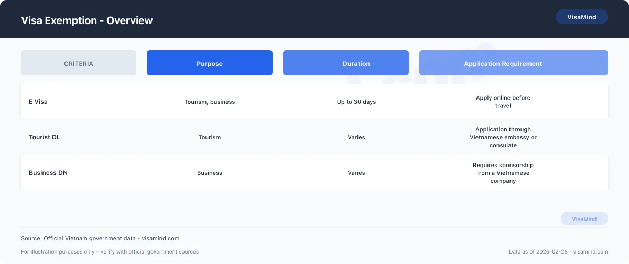Click the CRITERIA column header
Image resolution: width=629 pixels, height=264 pixels.
tap(79, 63)
